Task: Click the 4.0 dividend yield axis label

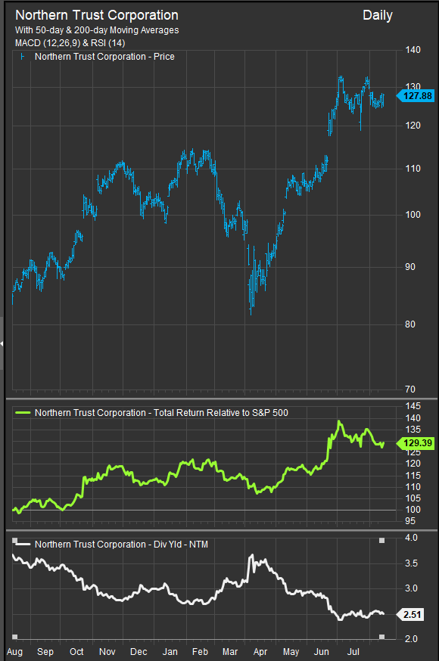Action: pos(411,538)
